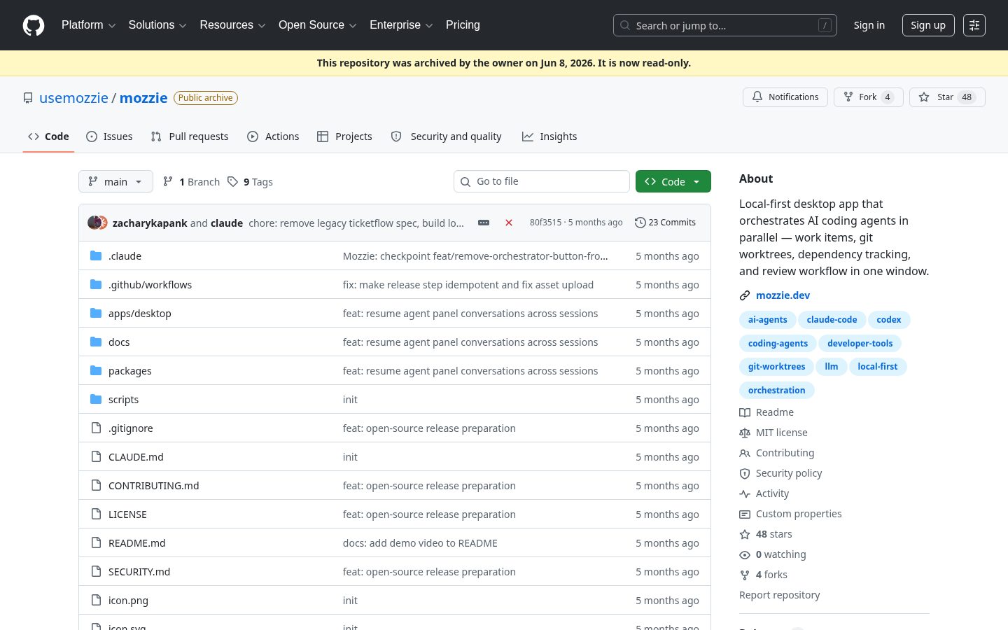
Task: Click the failed status X icon on commit
Action: click(x=509, y=223)
